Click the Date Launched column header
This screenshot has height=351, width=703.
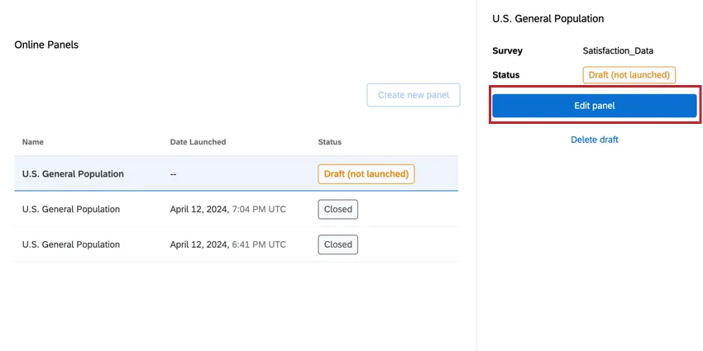coord(198,142)
